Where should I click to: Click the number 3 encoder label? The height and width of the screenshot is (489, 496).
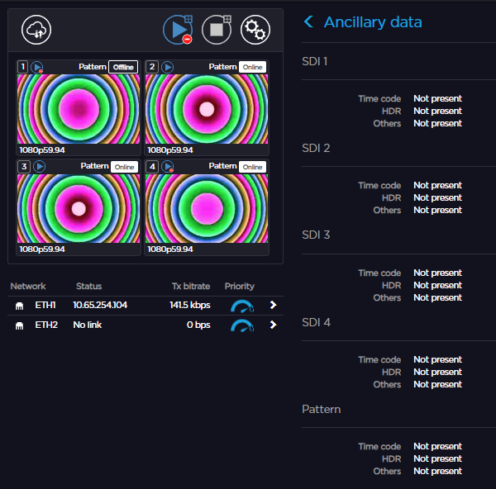coord(24,166)
